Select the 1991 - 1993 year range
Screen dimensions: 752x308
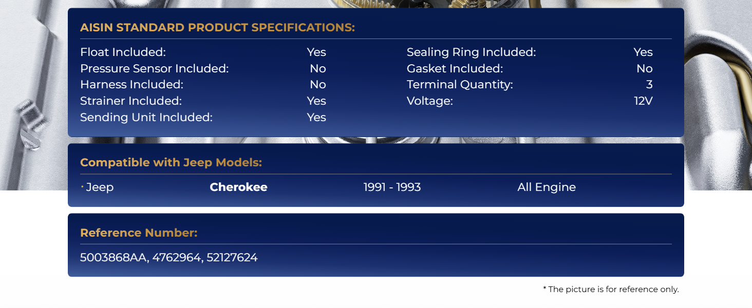(x=392, y=187)
